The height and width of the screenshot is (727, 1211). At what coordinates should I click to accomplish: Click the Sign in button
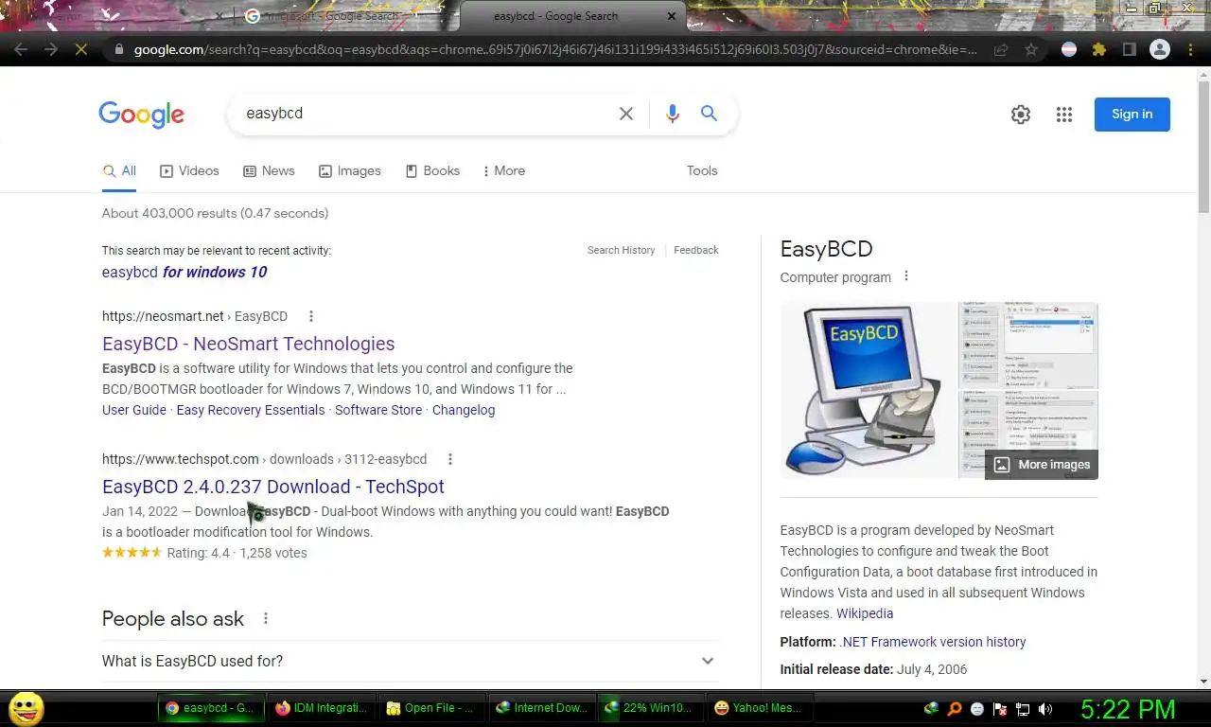[1132, 115]
